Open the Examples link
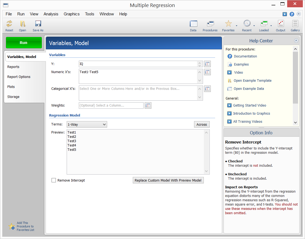Screen dimensions: 305x239 241,64
